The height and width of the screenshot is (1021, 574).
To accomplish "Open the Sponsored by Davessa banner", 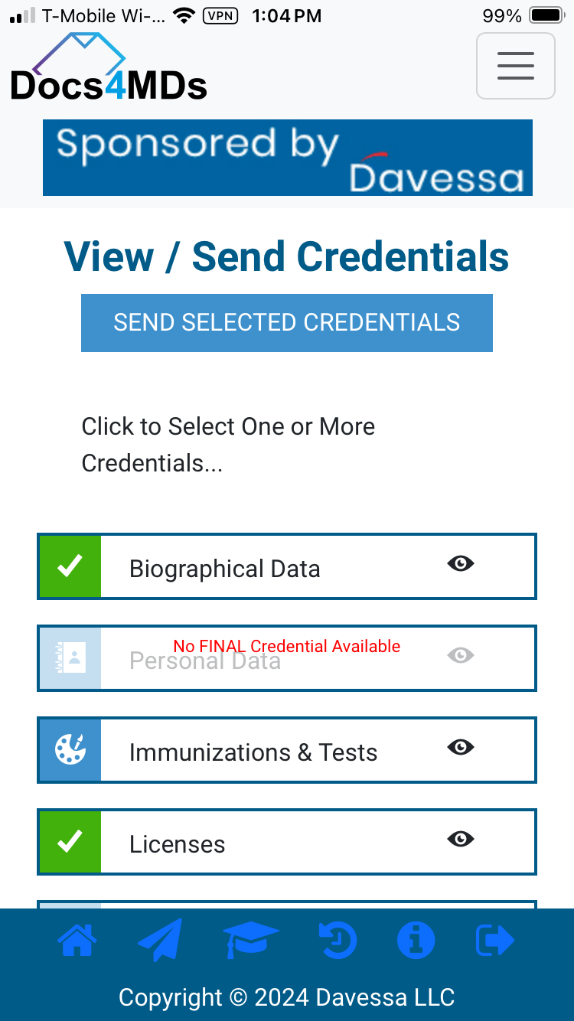I will (x=287, y=158).
